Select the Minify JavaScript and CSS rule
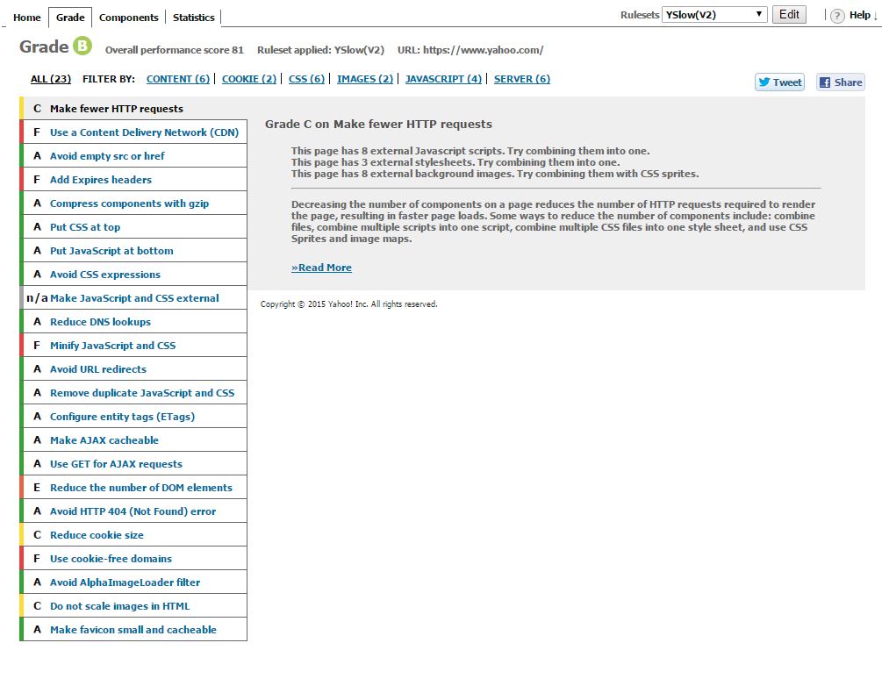The width and height of the screenshot is (882, 693). pos(134,345)
